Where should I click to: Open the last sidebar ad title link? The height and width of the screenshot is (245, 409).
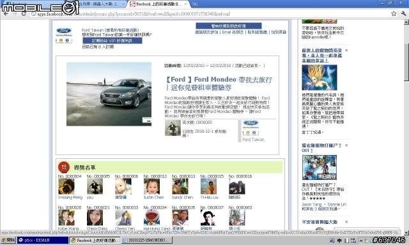pyautogui.click(x=320, y=222)
